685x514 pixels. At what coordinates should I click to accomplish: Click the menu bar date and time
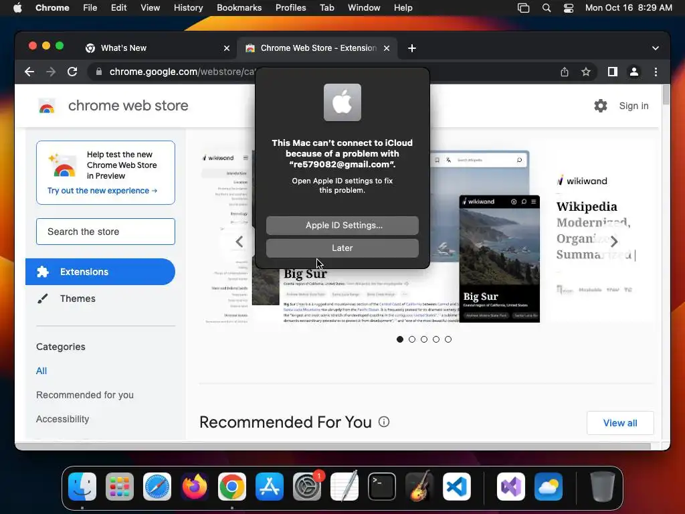point(628,7)
